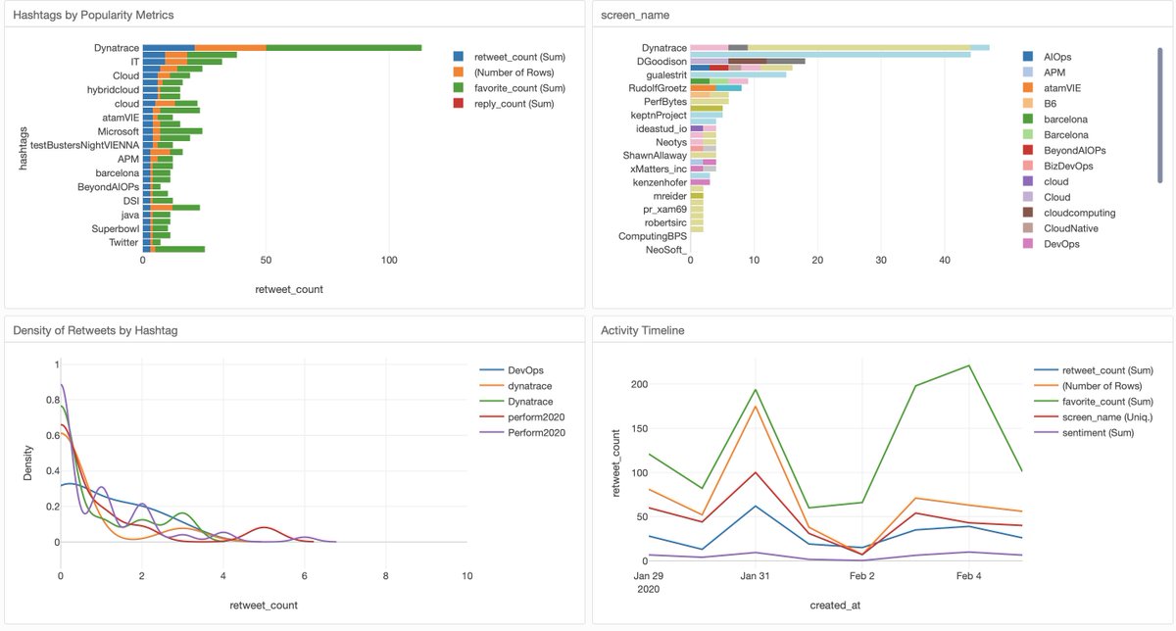Click Dynatrace label on hashtags axis
Screen dimensions: 1176x631
point(116,47)
